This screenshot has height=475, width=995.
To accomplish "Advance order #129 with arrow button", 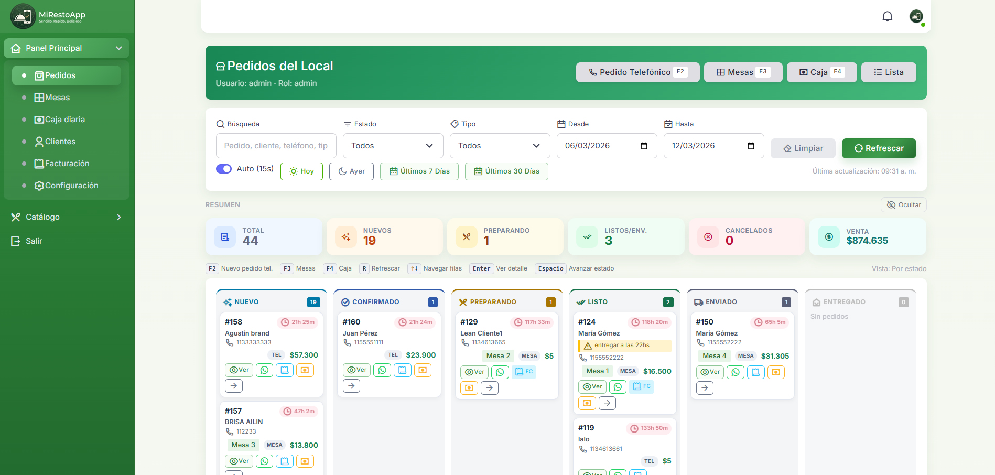I will 490,388.
